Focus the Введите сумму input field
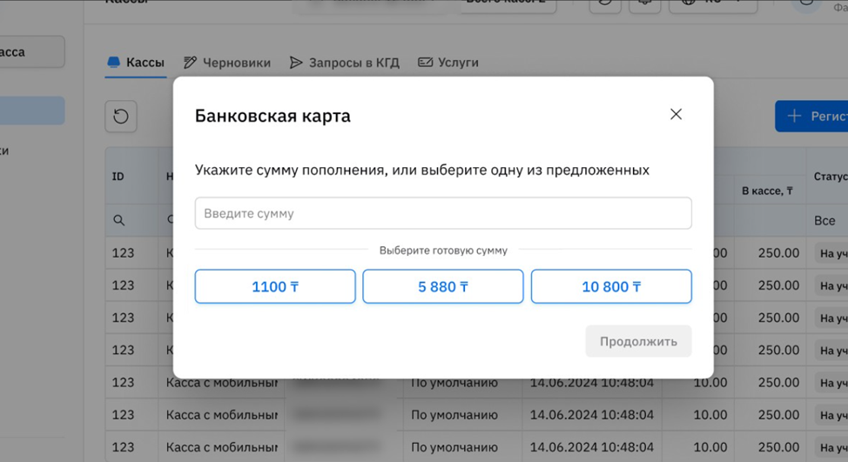848x462 pixels. coord(443,213)
